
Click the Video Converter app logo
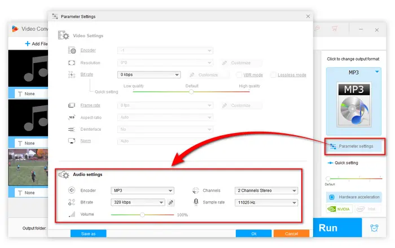15,29
